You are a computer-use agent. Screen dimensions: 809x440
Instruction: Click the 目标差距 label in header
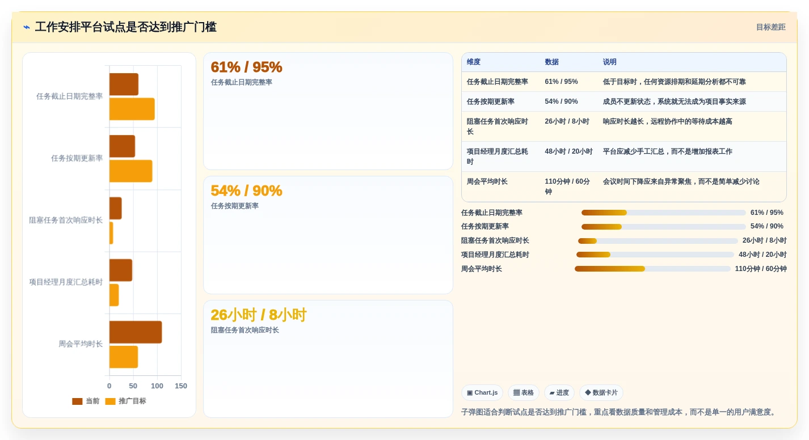pos(770,27)
